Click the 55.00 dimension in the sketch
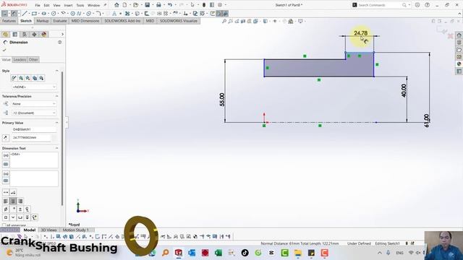This screenshot has height=260, width=463. (222, 100)
